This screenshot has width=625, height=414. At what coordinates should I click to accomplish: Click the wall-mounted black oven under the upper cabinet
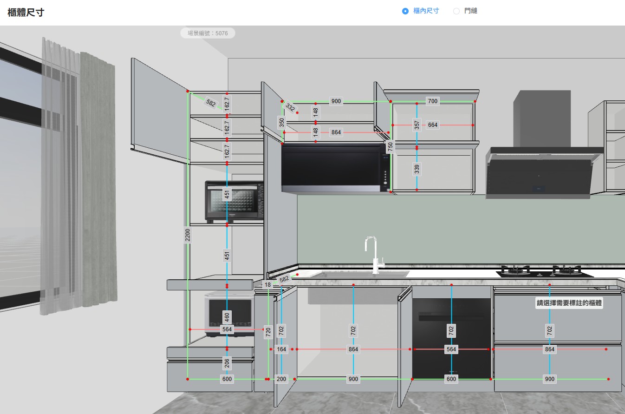pyautogui.click(x=332, y=167)
